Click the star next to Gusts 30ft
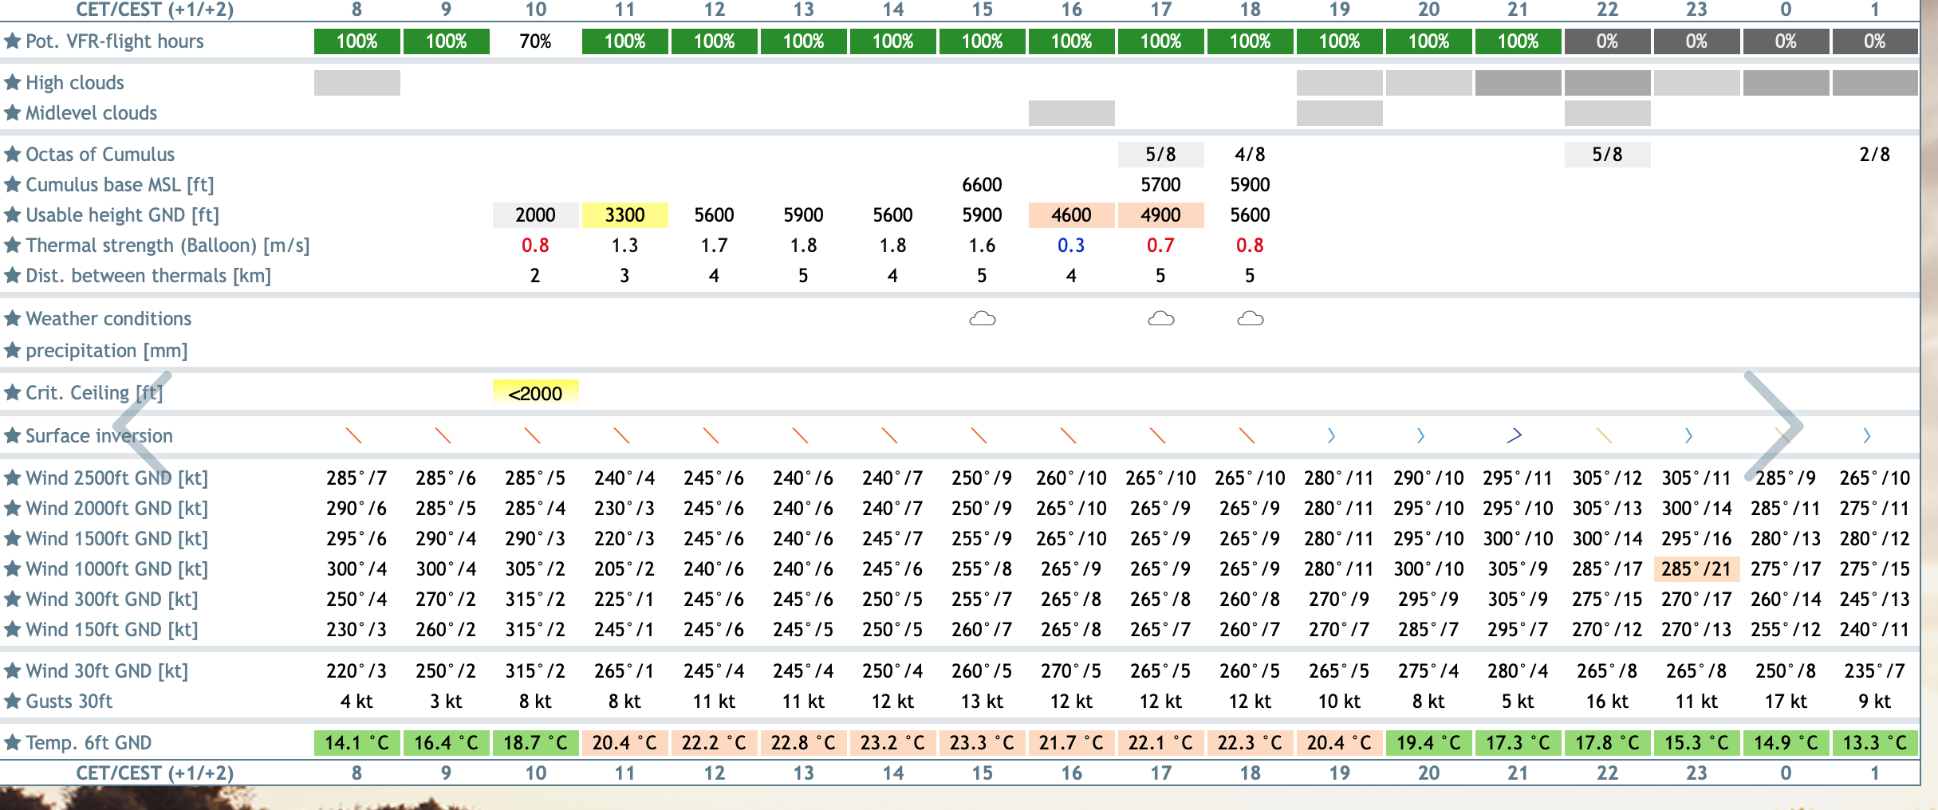 (12, 702)
